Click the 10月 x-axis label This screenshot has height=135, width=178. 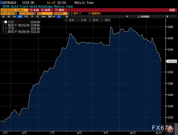click(132, 133)
